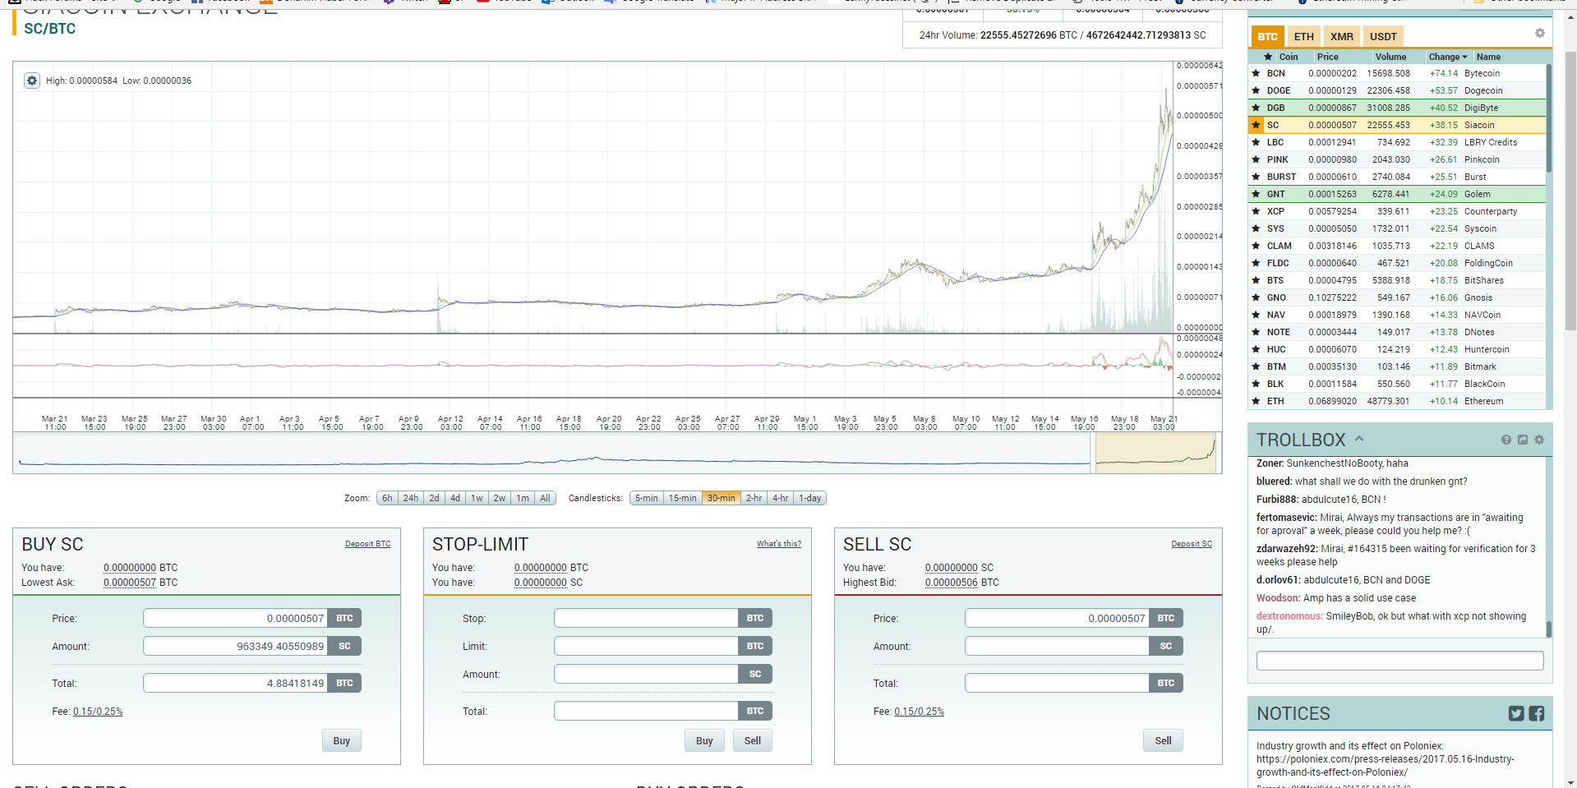This screenshot has width=1577, height=788.
Task: Click the star next to NOTE
Action: 1256,332
